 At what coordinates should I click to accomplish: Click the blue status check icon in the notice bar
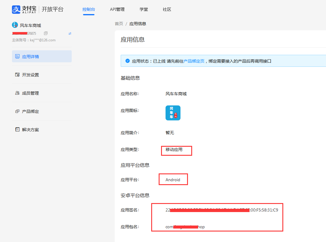(x=128, y=60)
